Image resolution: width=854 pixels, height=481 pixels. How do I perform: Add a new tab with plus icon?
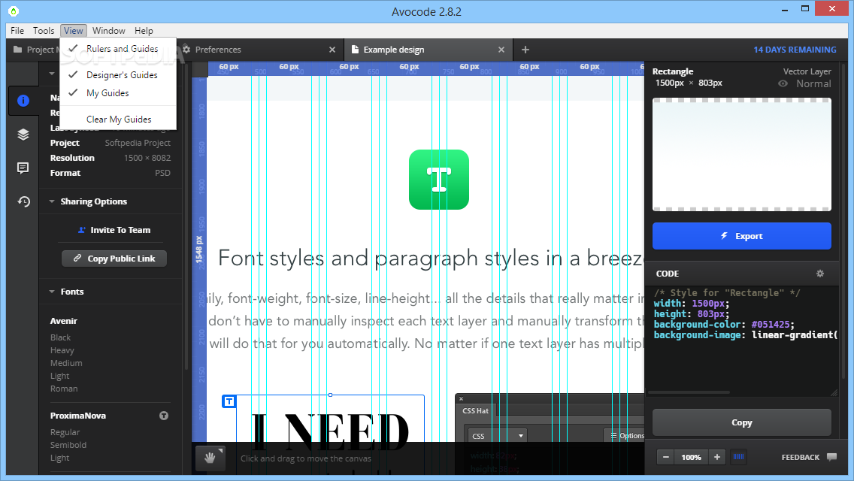[x=525, y=50]
